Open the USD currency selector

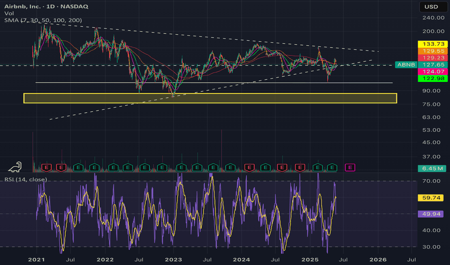click(434, 7)
